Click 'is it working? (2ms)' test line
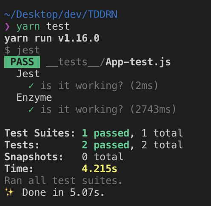The height and width of the screenshot is (206, 211). tap(99, 86)
